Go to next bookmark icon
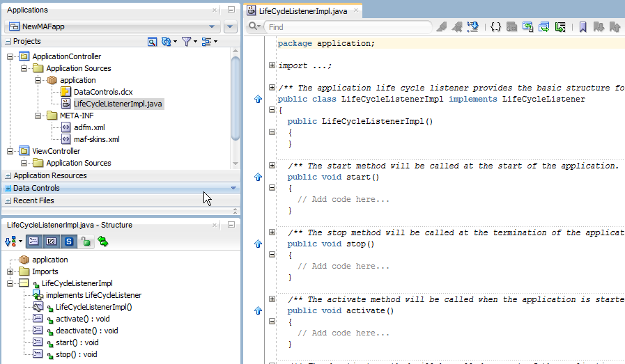This screenshot has height=364, width=625. click(599, 27)
